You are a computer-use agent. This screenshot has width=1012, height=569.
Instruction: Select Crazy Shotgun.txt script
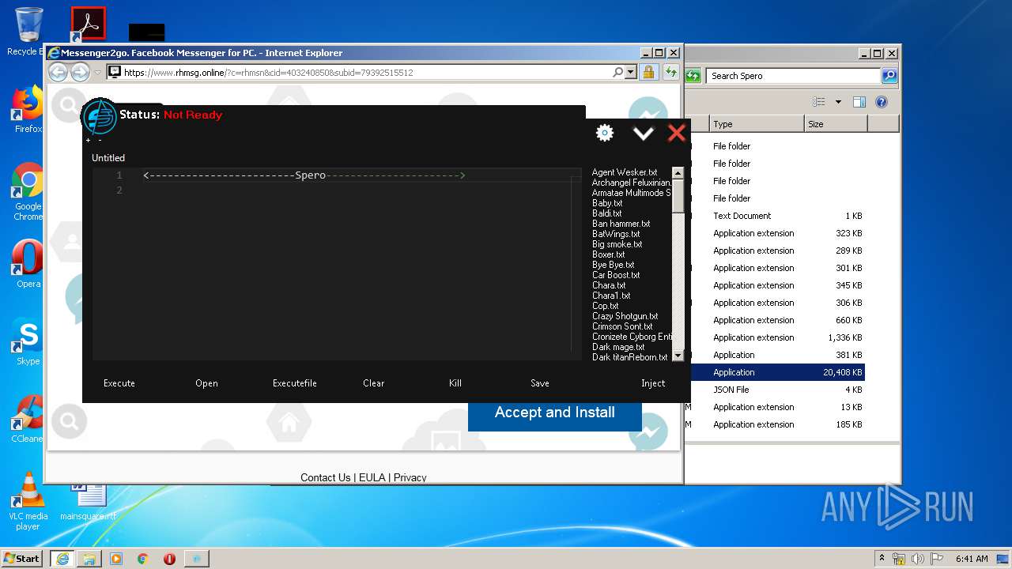tap(625, 316)
